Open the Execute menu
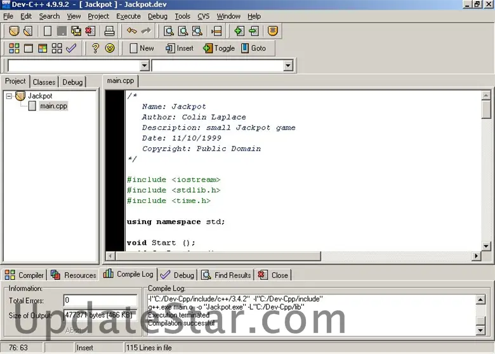Screen dimensions: 495x354 click(x=128, y=16)
